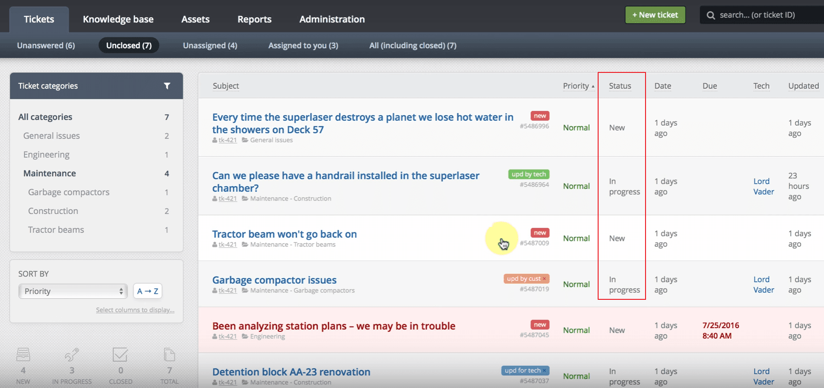This screenshot has height=388, width=824.
Task: Select the Garbage compactors category
Action: click(69, 192)
